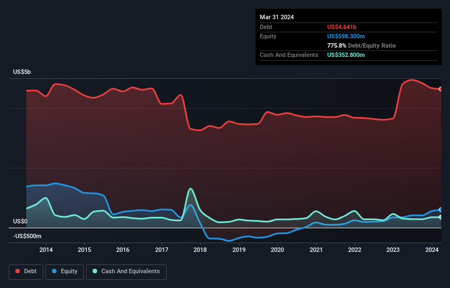The image size is (450, 288).
Task: Click the 2022 x-axis label
Action: (x=355, y=250)
